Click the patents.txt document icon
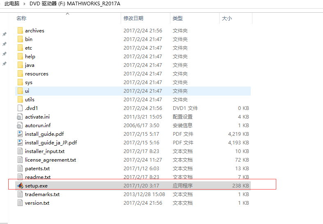 (20, 169)
